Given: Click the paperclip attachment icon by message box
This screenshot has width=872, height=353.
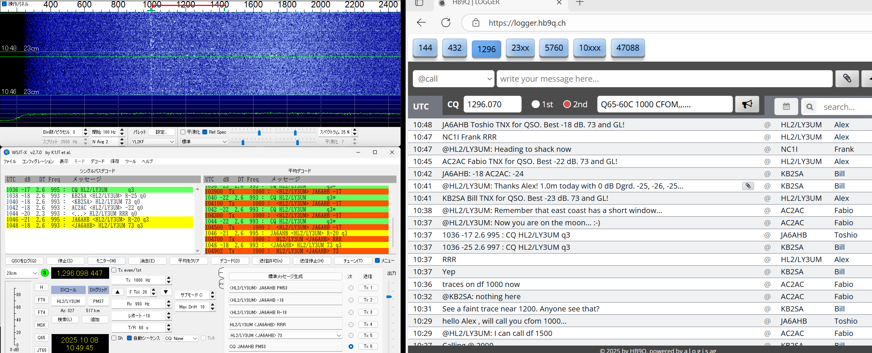Looking at the screenshot, I should coord(847,79).
